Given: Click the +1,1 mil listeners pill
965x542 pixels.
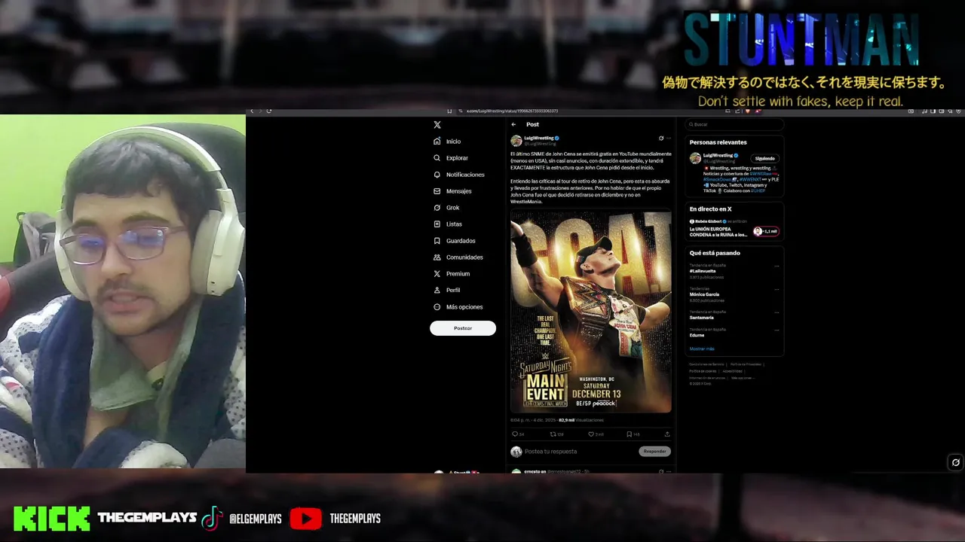Looking at the screenshot, I should tap(766, 232).
